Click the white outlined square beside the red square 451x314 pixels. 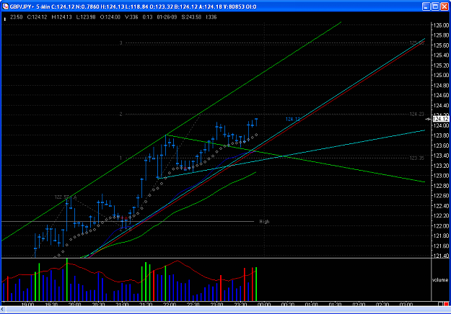pos(441,304)
